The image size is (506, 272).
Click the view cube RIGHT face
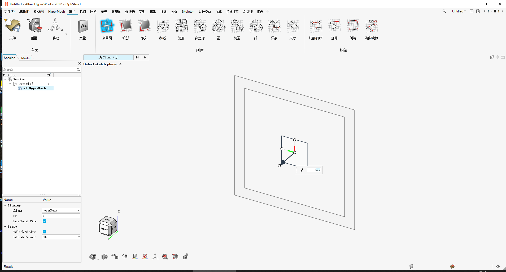click(x=104, y=229)
